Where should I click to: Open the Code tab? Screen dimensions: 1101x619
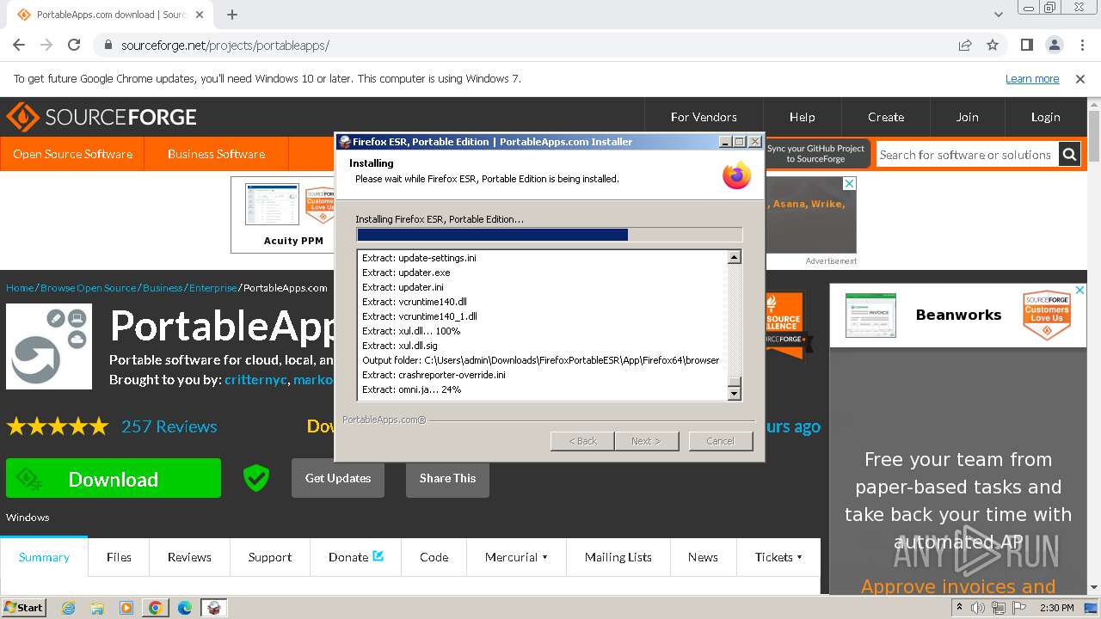(434, 557)
